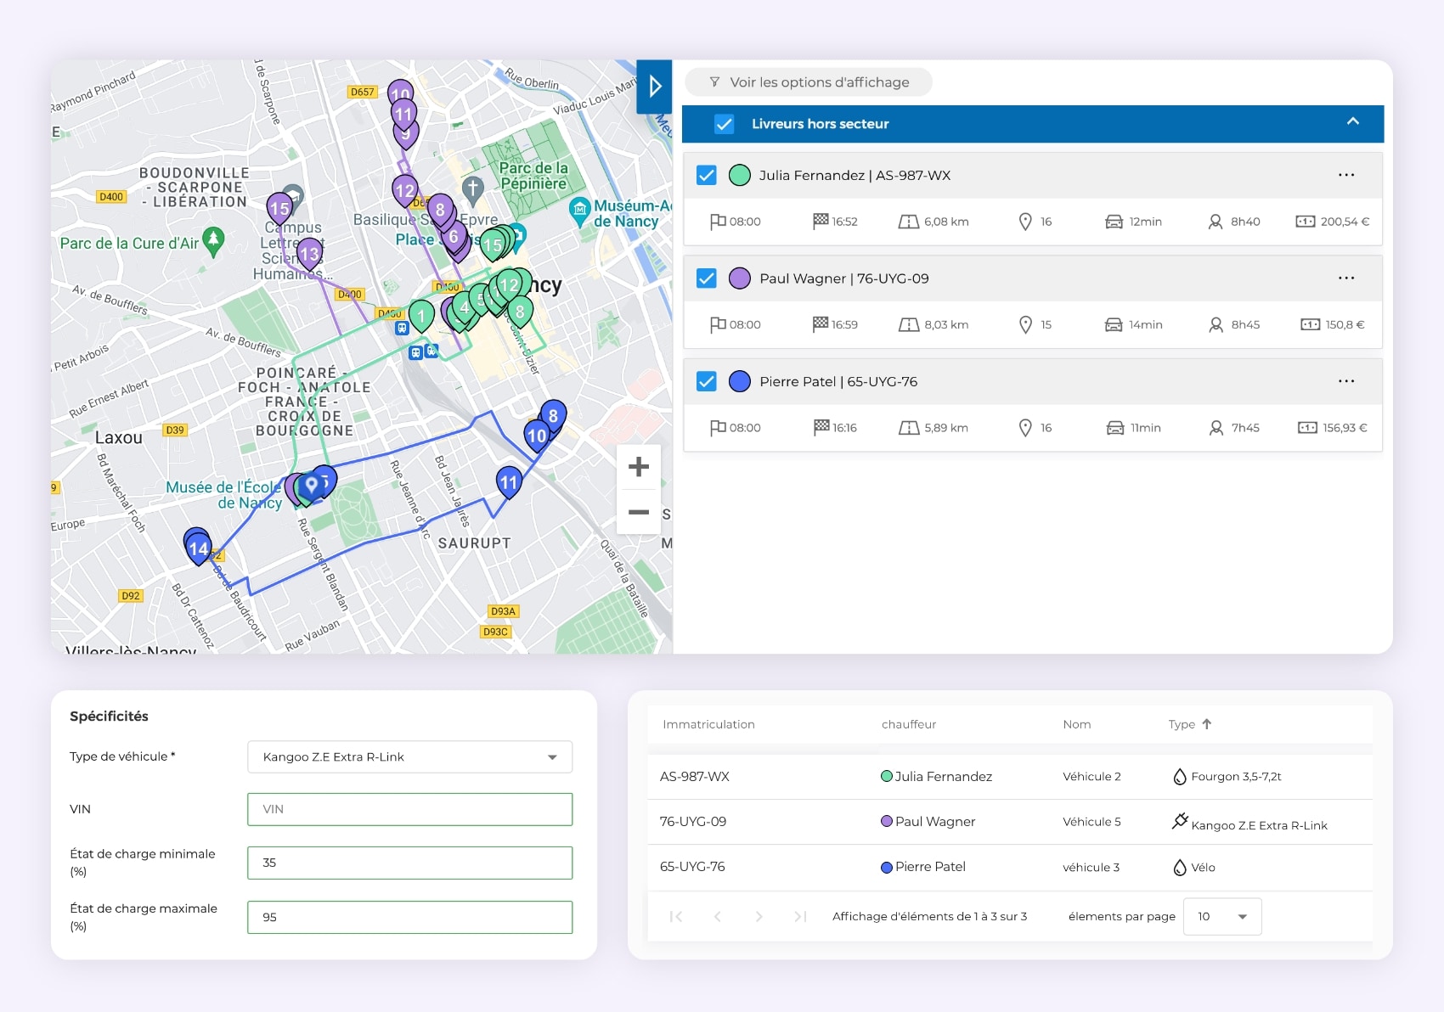Click the road distance icon showing 5,89 km
1444x1012 pixels.
point(909,427)
